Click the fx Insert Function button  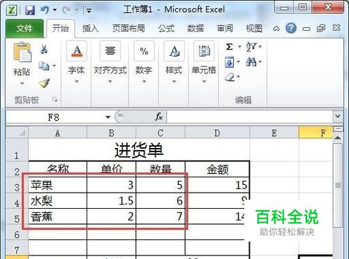click(x=158, y=117)
